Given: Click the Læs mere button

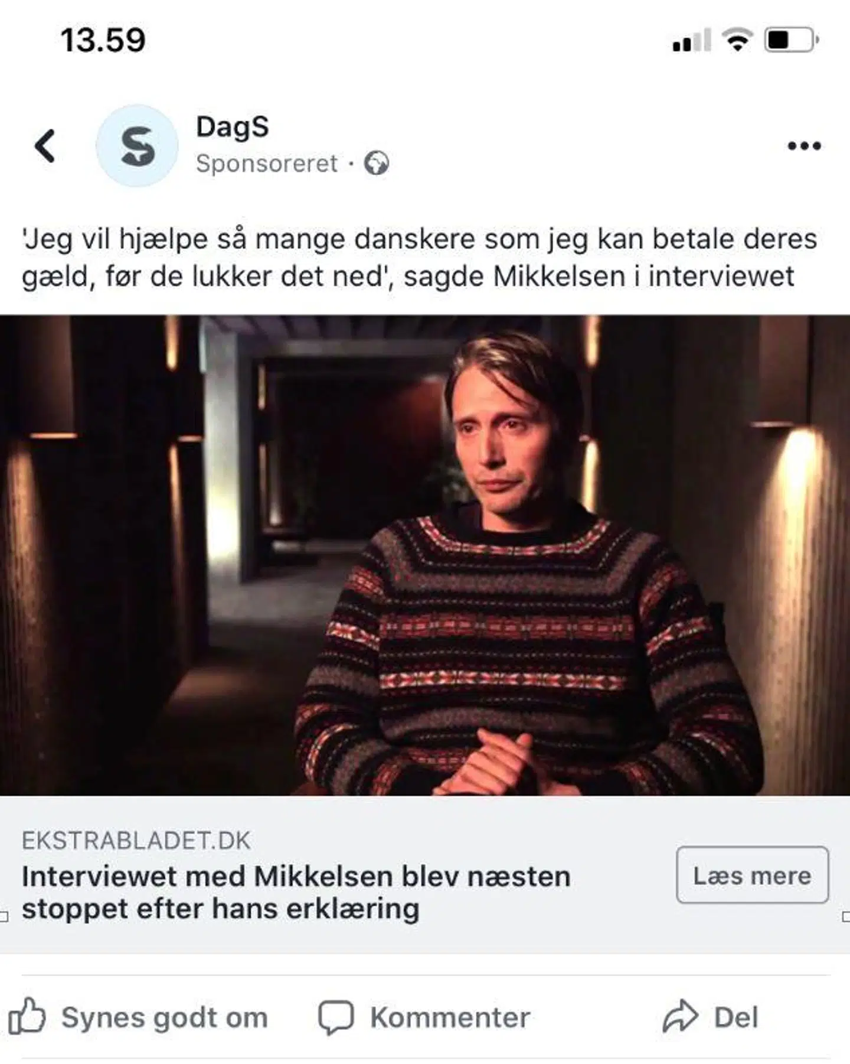Looking at the screenshot, I should 752,875.
